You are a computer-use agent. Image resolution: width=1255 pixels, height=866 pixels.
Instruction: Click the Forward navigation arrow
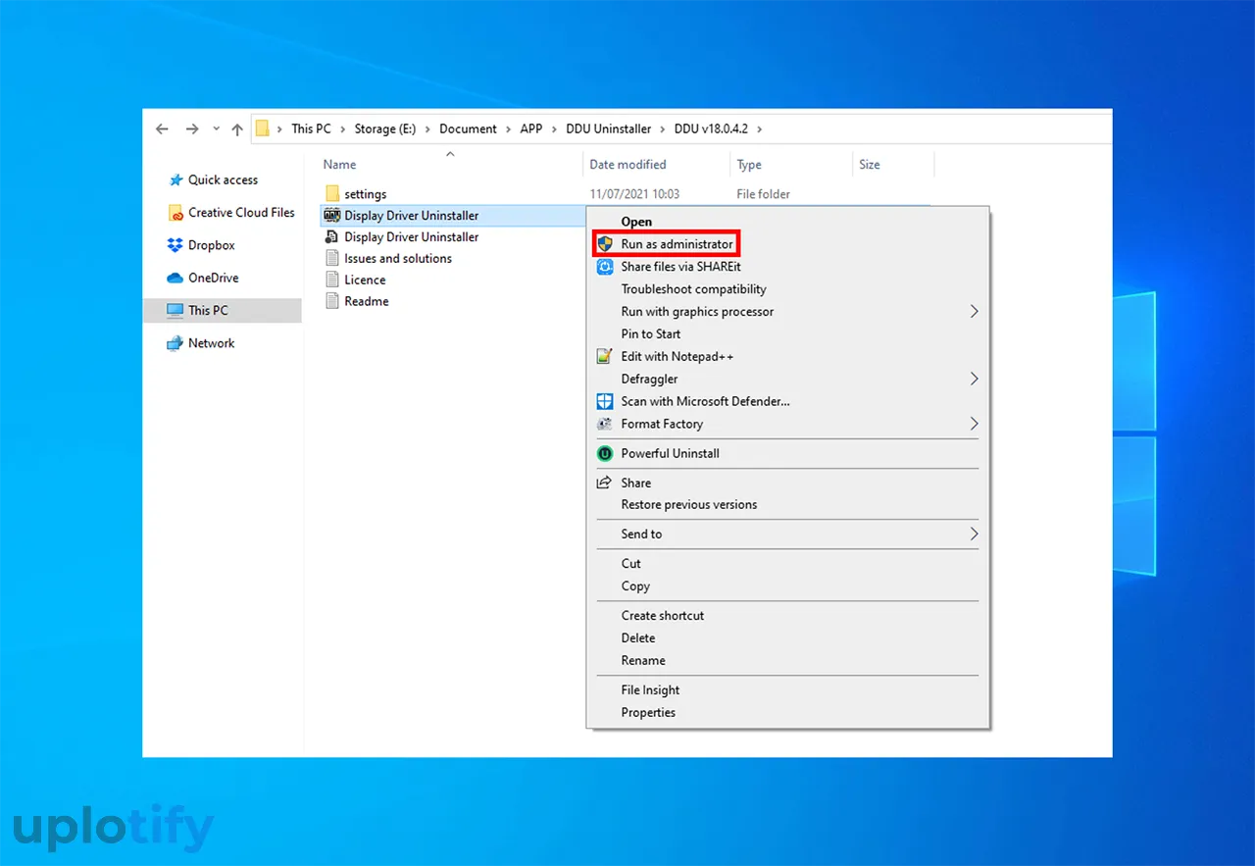(192, 128)
